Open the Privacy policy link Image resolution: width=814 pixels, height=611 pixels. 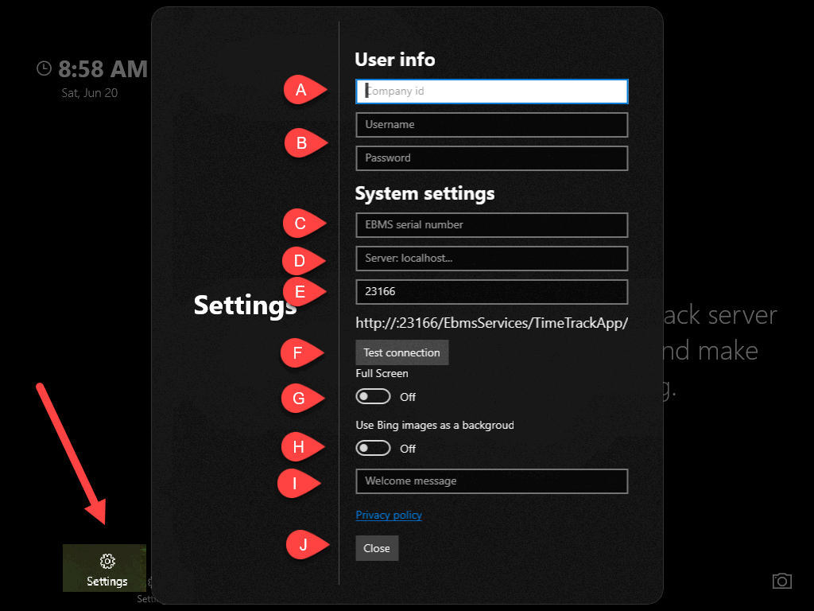[389, 515]
